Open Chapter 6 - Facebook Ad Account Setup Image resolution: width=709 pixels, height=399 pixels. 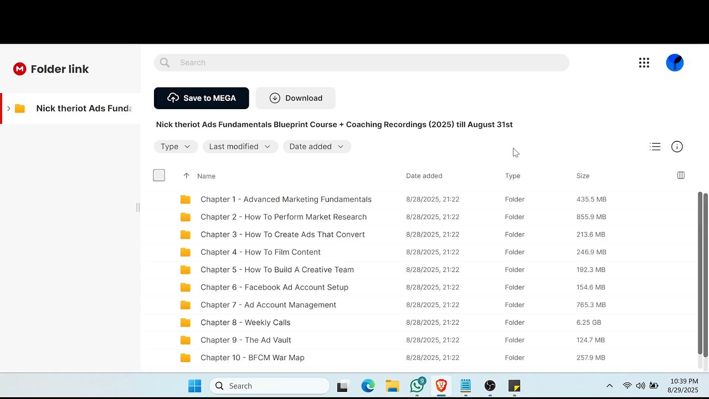pyautogui.click(x=274, y=287)
